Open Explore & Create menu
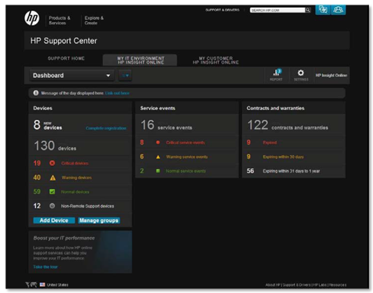The width and height of the screenshot is (373, 293). pos(94,21)
